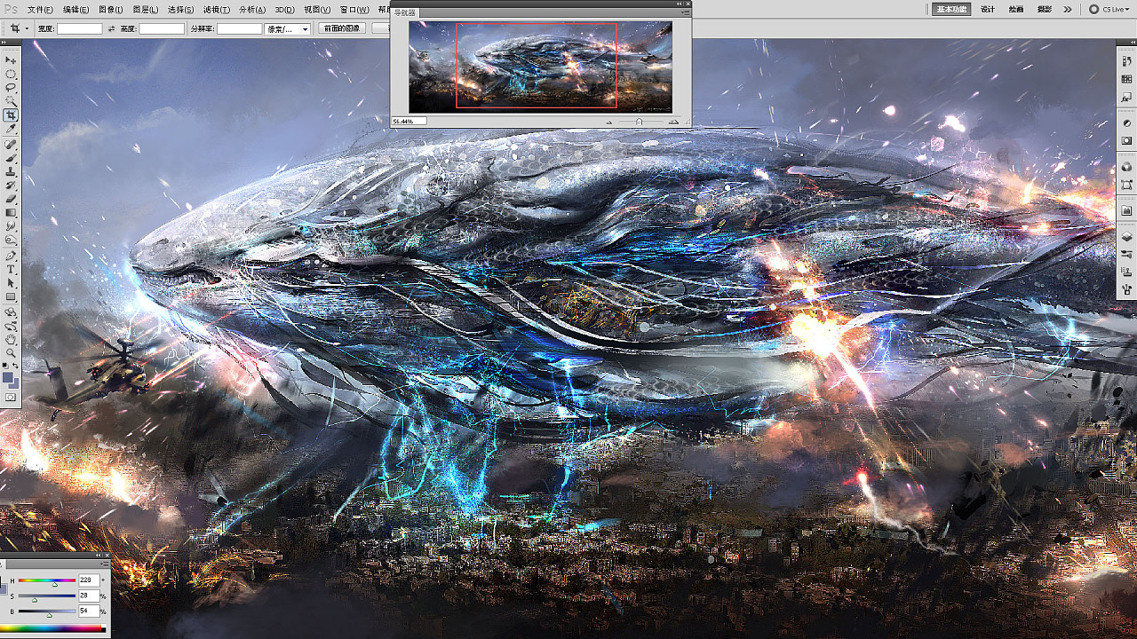Select the Lasso tool
This screenshot has height=639, width=1137.
pyautogui.click(x=11, y=88)
